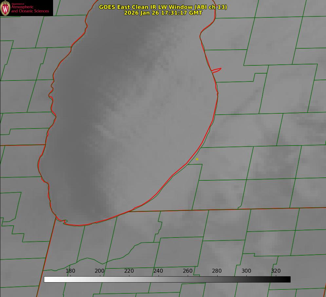Click the 200 colorbar label
Viewport: 326px width, 297px height.
(100, 271)
